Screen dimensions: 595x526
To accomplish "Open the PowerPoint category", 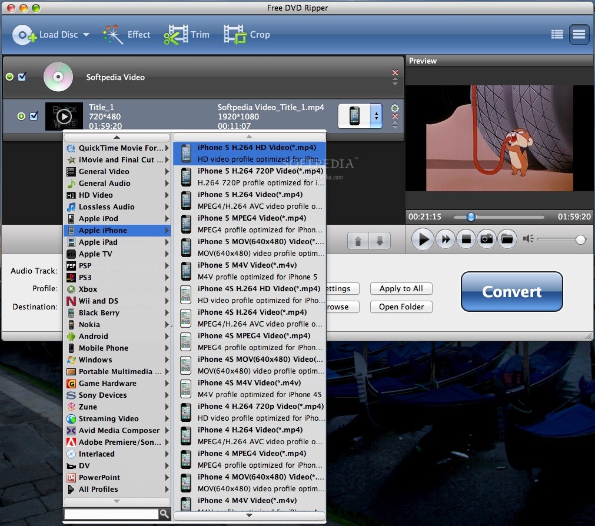I will click(x=117, y=477).
